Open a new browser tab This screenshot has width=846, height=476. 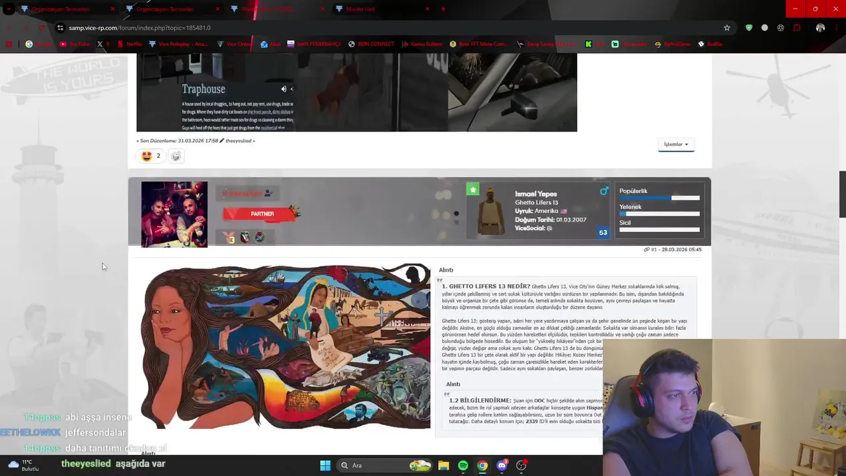[443, 9]
